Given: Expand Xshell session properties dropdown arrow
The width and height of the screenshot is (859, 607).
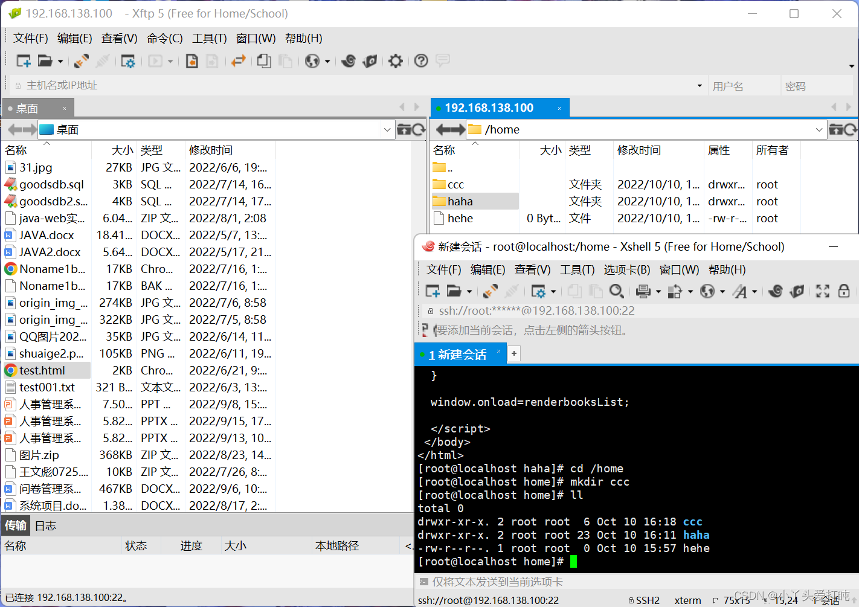Looking at the screenshot, I should 553,292.
